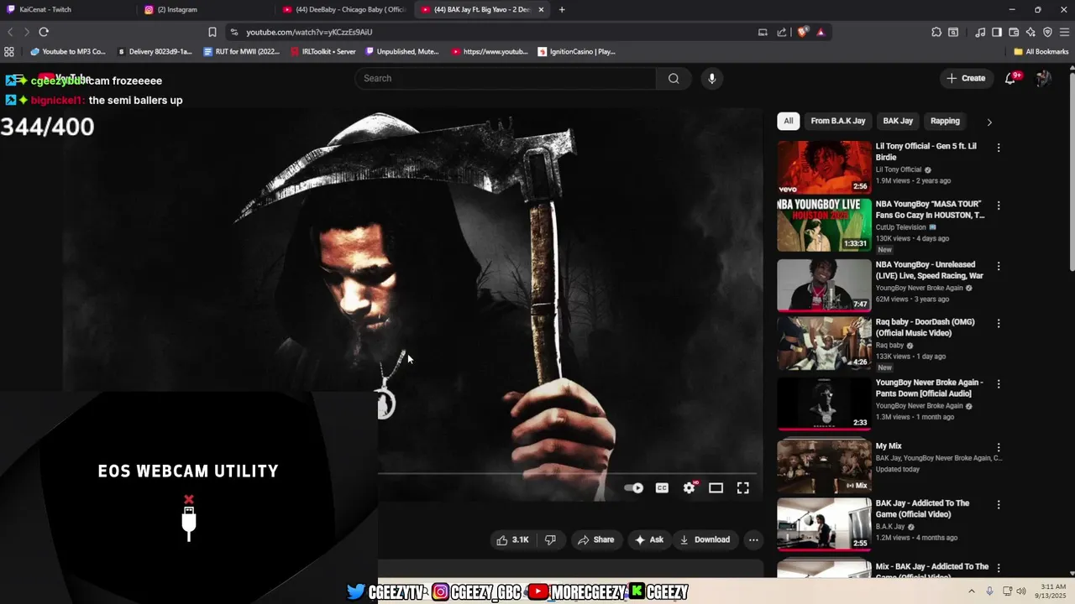Like the video with 3.1K likes

pos(511,539)
